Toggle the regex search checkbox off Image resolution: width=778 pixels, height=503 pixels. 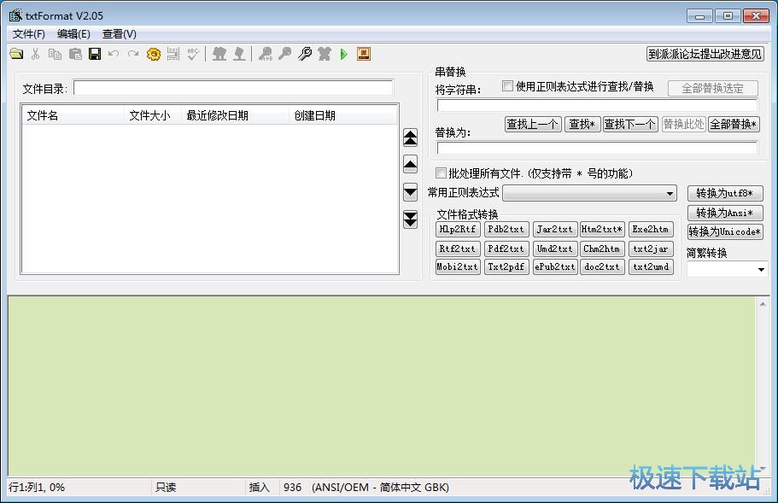coord(507,85)
